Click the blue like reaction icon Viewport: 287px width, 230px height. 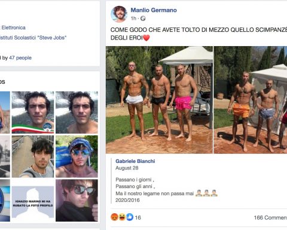coord(130,217)
